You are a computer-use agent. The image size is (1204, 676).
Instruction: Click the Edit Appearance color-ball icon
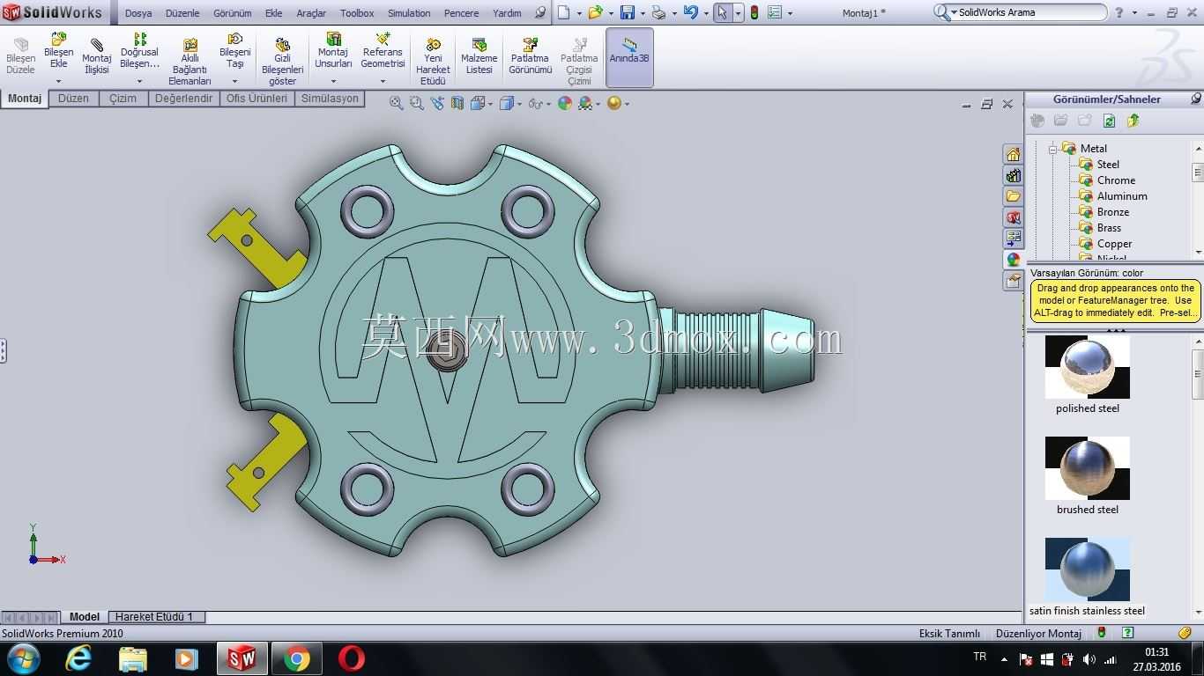[565, 103]
